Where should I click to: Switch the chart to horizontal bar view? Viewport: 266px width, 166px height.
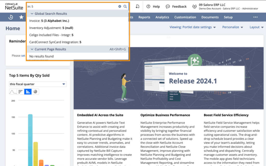20,91
